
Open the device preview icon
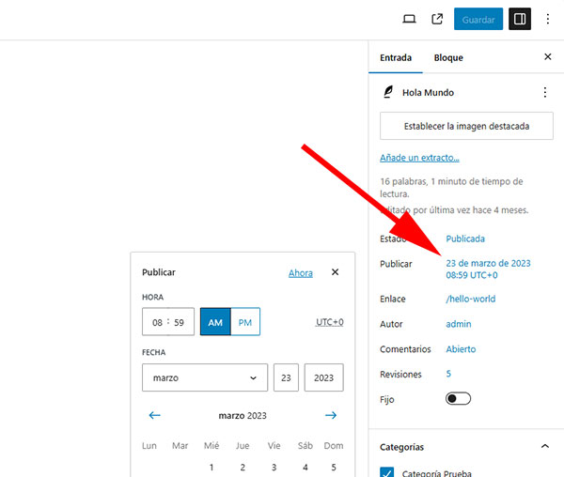(x=409, y=19)
